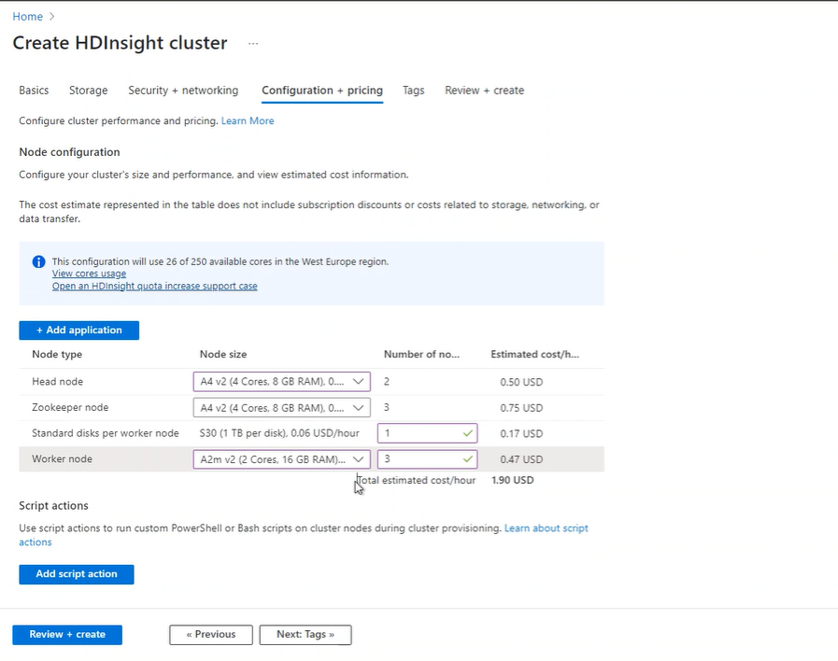Switch to the Storage tab

point(88,91)
